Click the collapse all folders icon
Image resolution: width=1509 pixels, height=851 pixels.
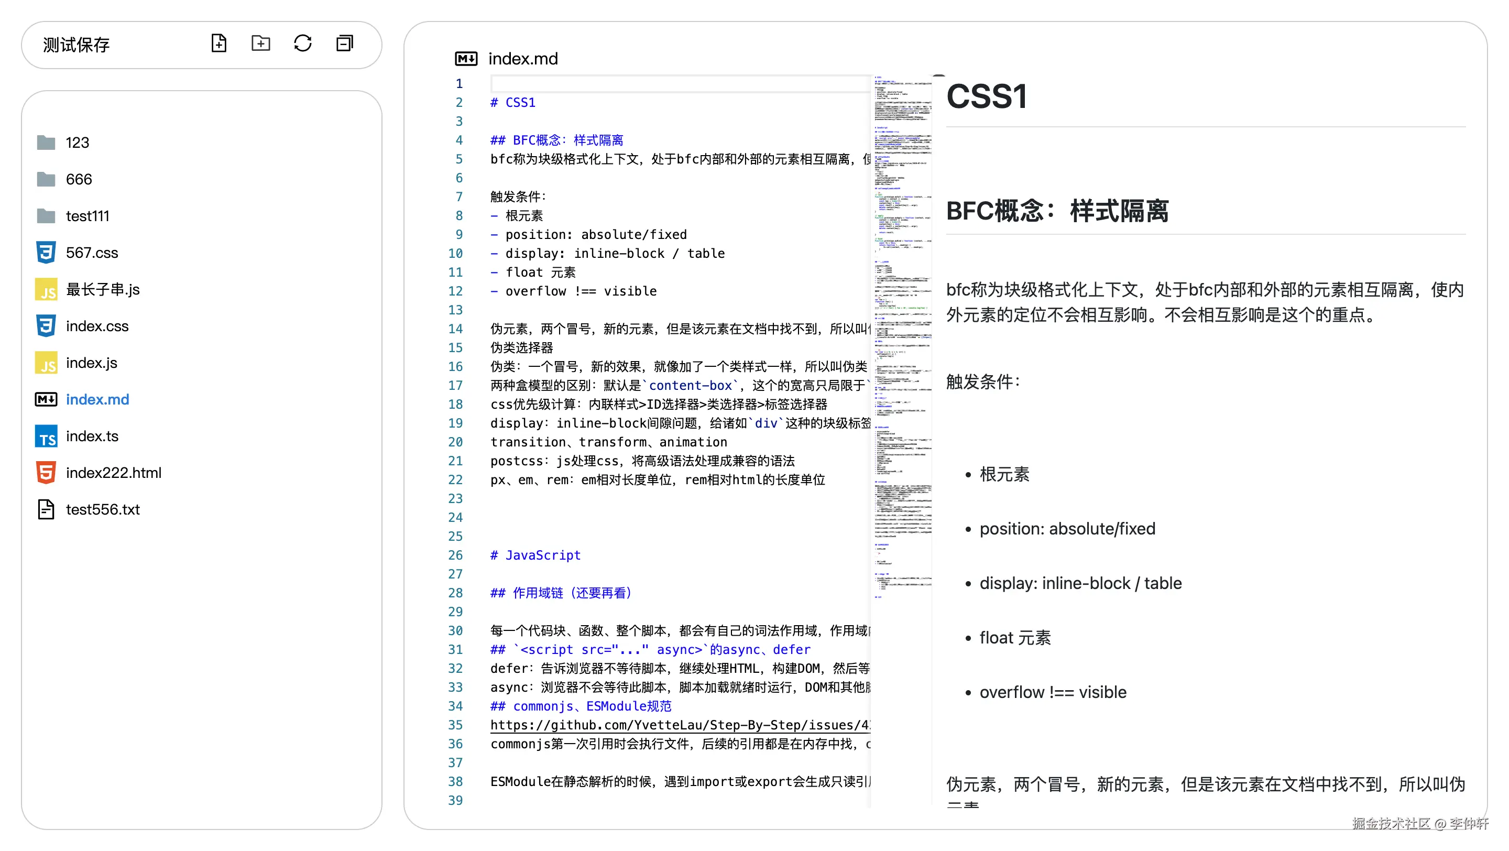[x=344, y=43]
